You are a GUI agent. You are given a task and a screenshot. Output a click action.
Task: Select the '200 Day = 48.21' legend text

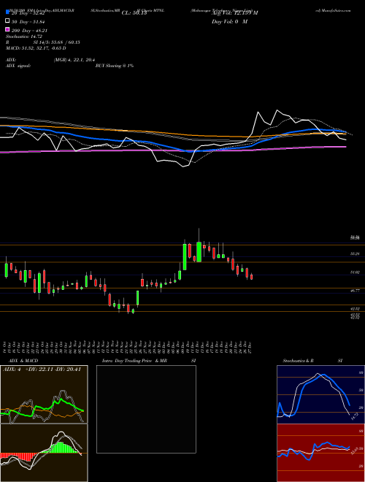pos(29,31)
